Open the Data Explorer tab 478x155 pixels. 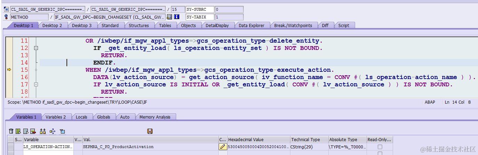point(251,25)
